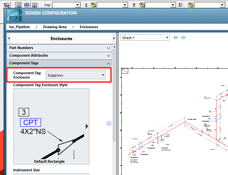Image resolution: width=228 pixels, height=175 pixels.
Task: Click the ISOGEN CONFIGURATION title text
Action: tap(51, 13)
